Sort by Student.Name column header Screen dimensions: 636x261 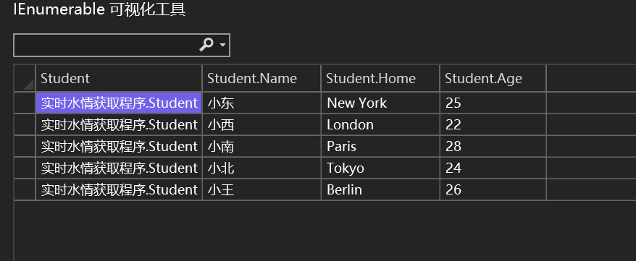click(261, 78)
